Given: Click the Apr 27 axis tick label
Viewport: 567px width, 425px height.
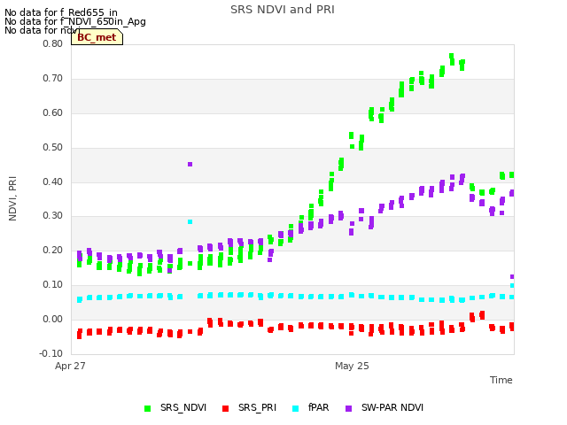Looking at the screenshot, I should click(70, 366).
